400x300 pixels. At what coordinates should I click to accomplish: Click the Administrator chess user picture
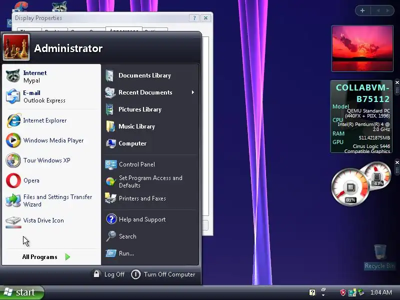click(x=16, y=47)
